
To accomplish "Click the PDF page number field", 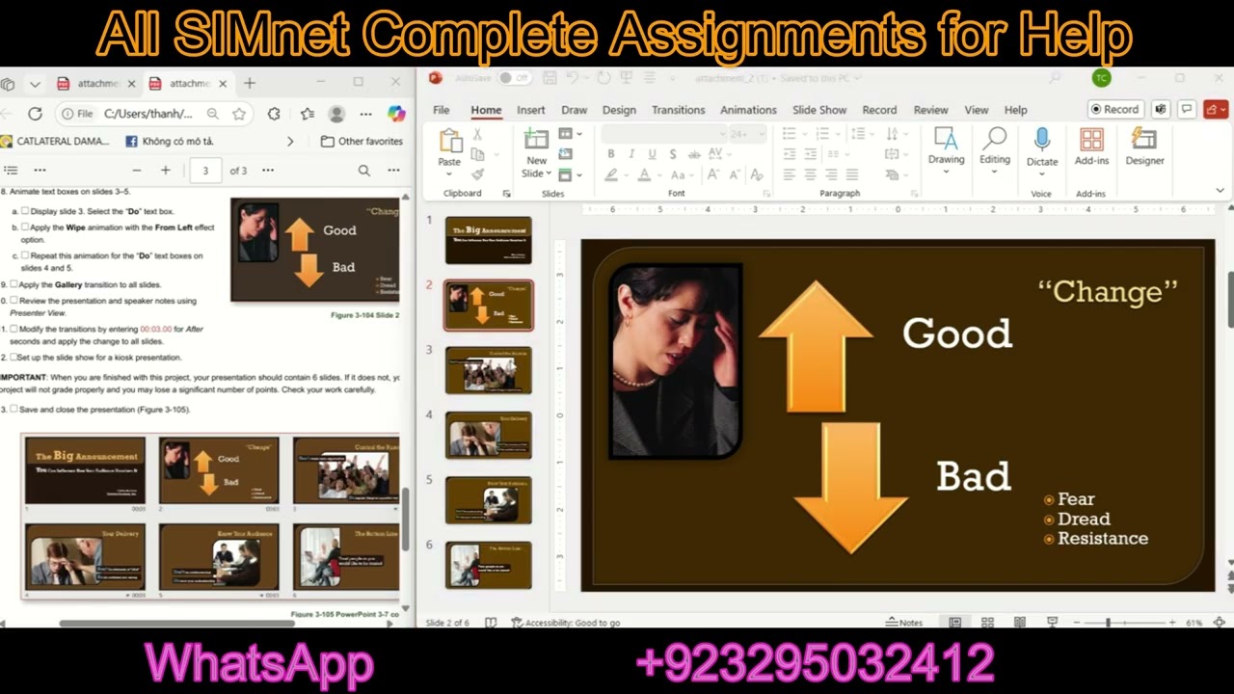I will [x=205, y=171].
